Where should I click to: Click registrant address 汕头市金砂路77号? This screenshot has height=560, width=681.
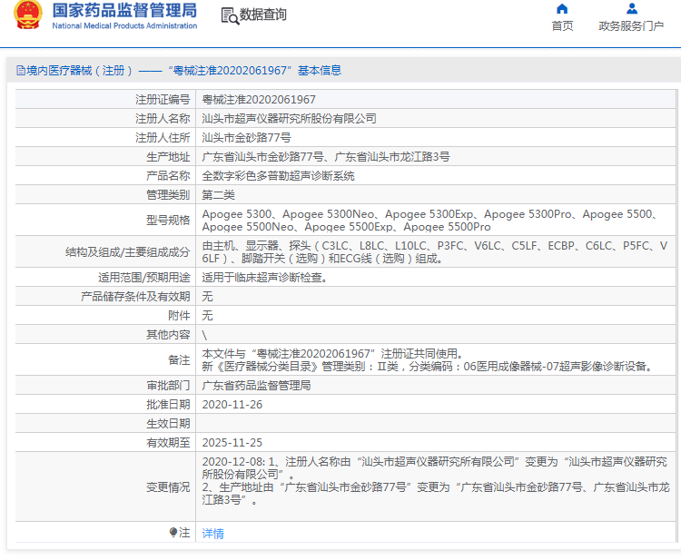click(x=246, y=138)
